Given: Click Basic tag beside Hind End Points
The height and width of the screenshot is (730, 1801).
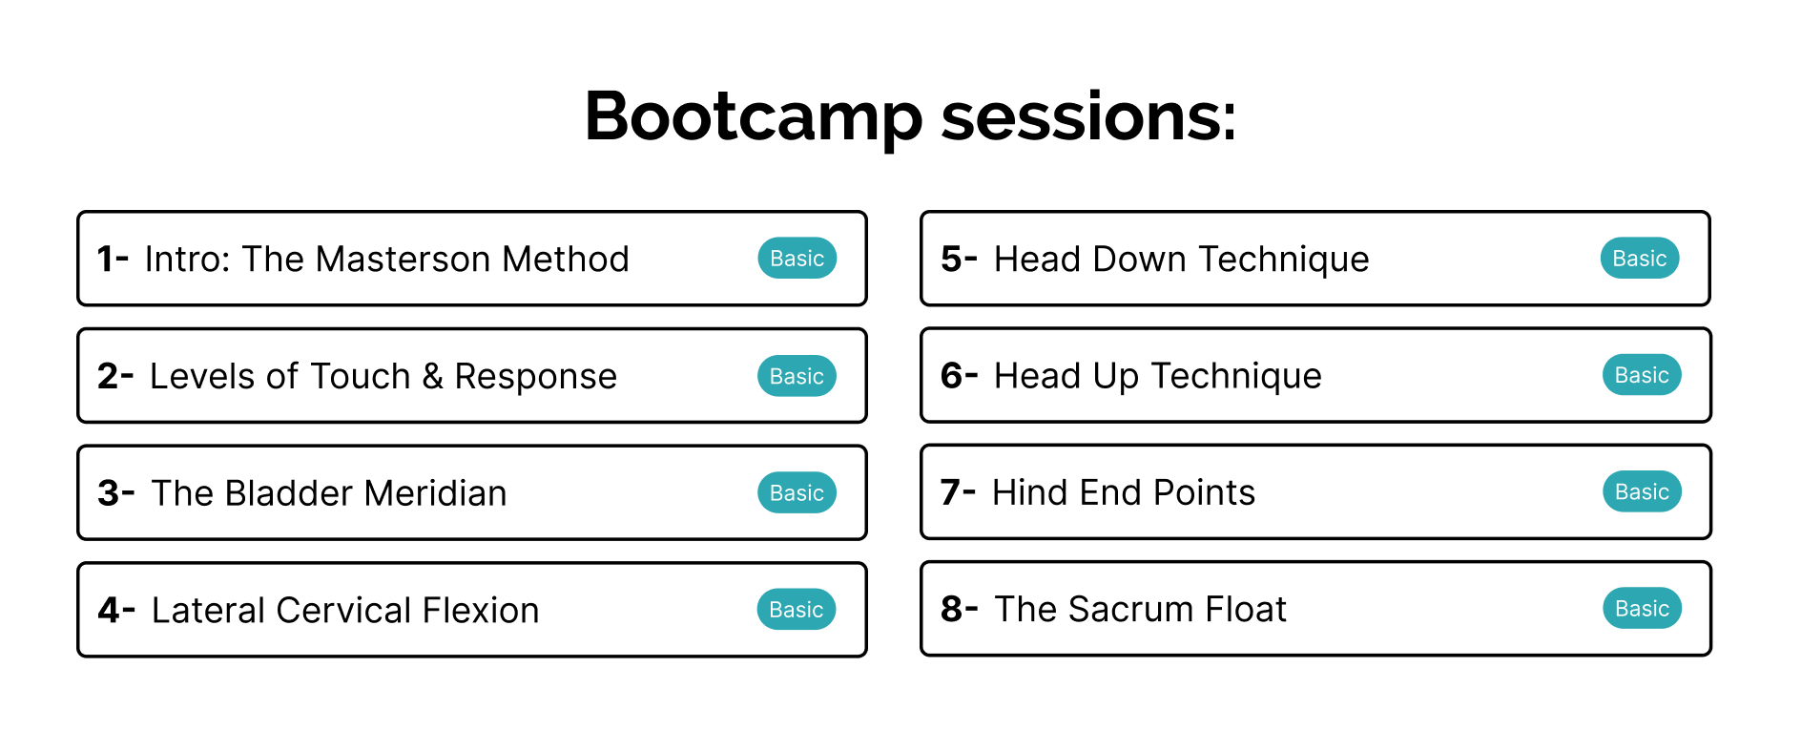Looking at the screenshot, I should click(1641, 491).
